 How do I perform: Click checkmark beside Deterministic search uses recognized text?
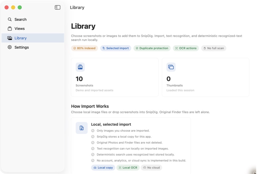tap(93, 154)
